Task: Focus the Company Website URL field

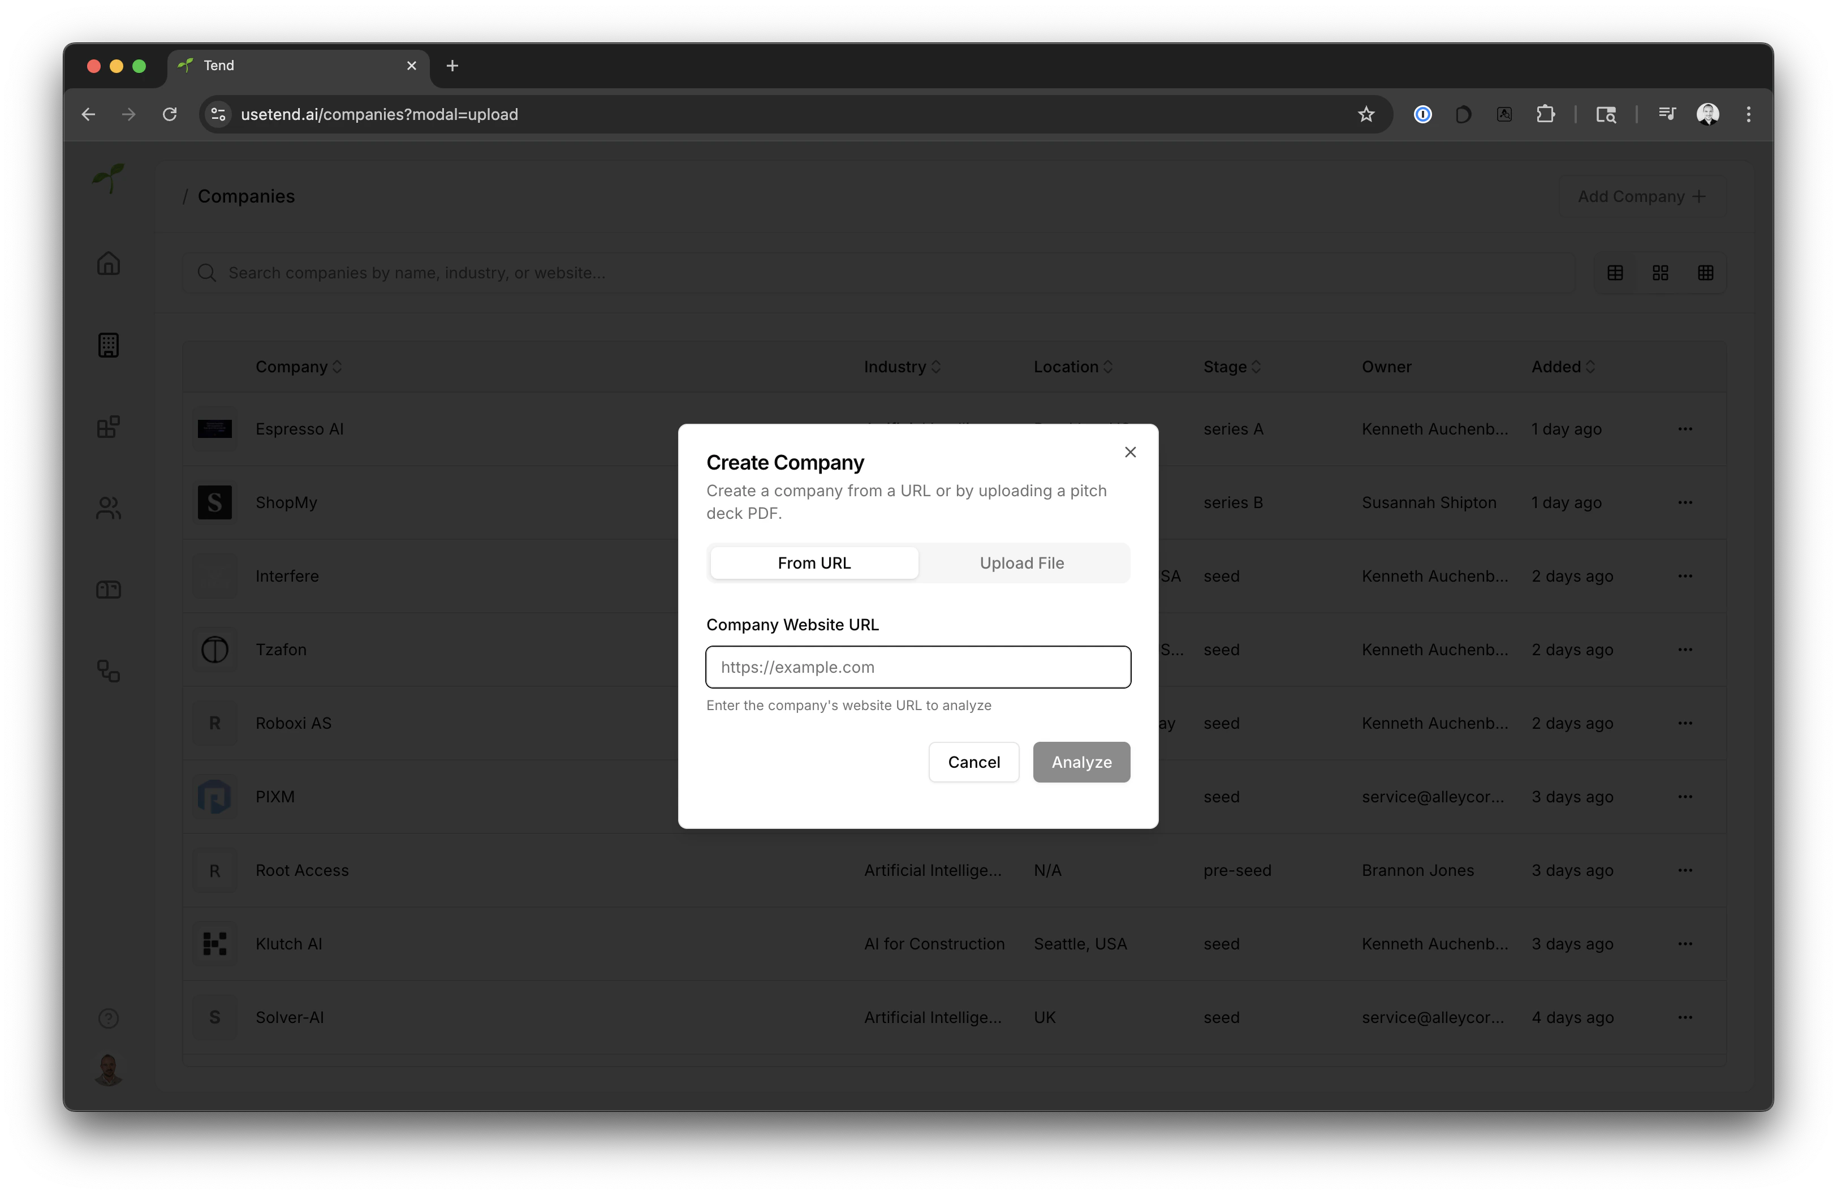Action: click(918, 667)
